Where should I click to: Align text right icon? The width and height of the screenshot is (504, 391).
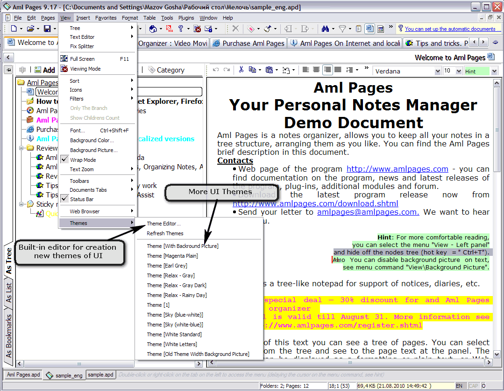tap(327, 70)
